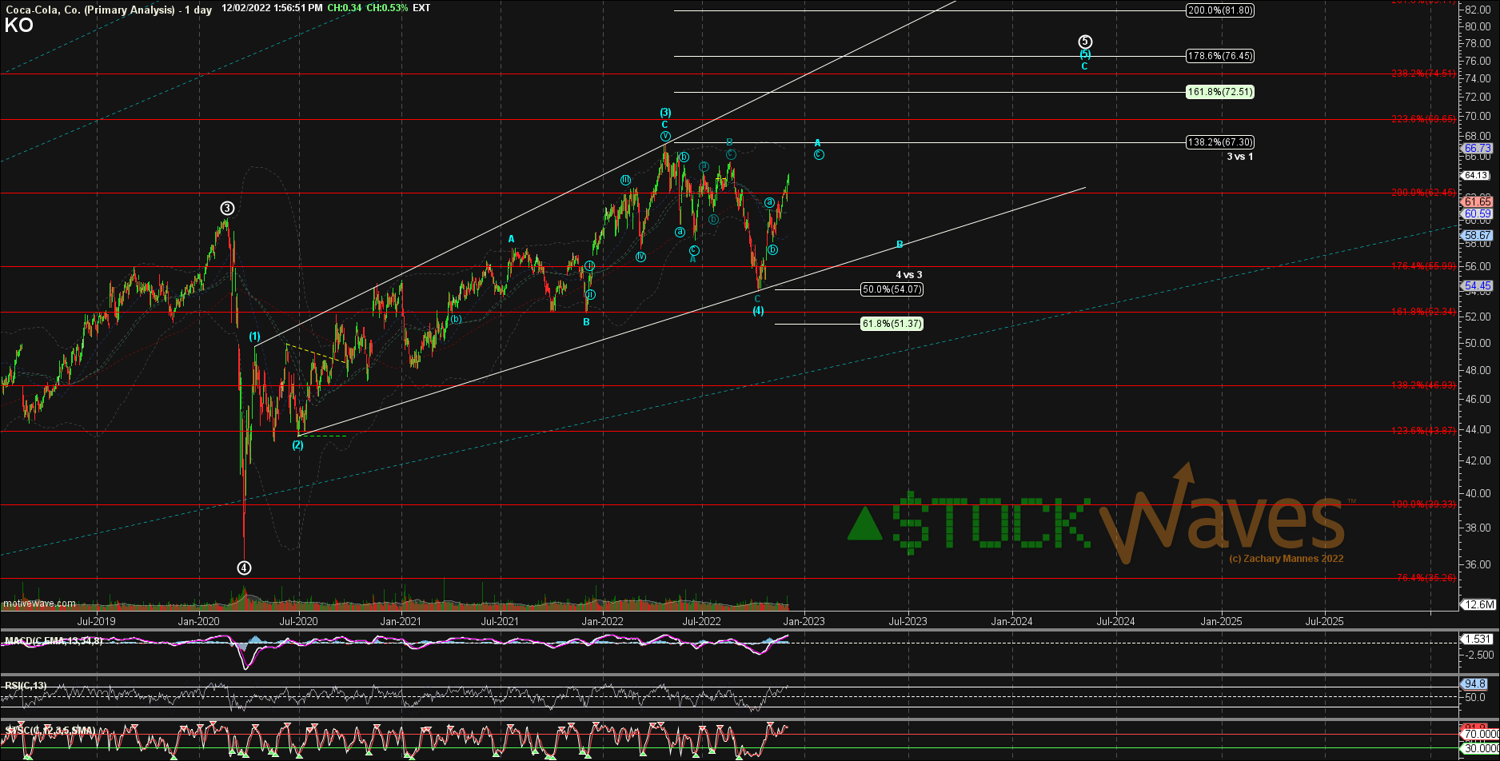
Task: Click the 12.6M volume tag
Action: [x=1478, y=605]
